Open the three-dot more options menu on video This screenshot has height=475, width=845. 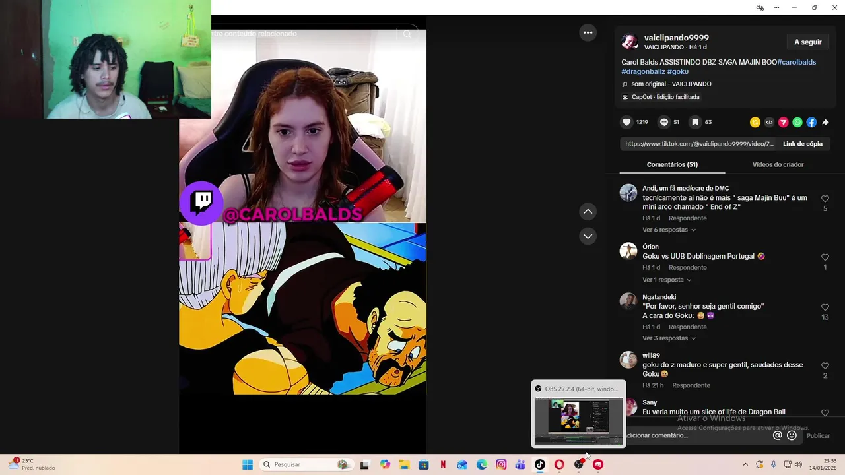click(x=588, y=32)
